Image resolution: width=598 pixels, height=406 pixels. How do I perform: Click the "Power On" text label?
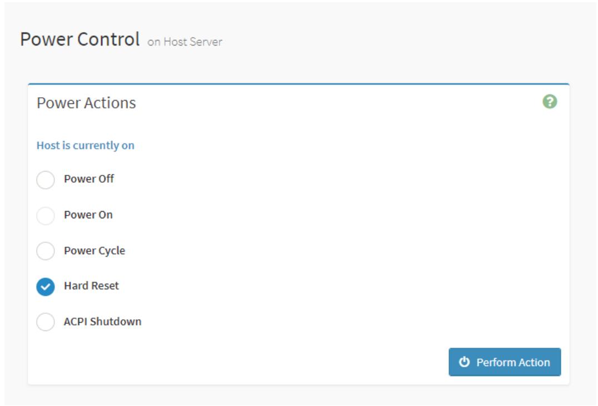point(88,214)
